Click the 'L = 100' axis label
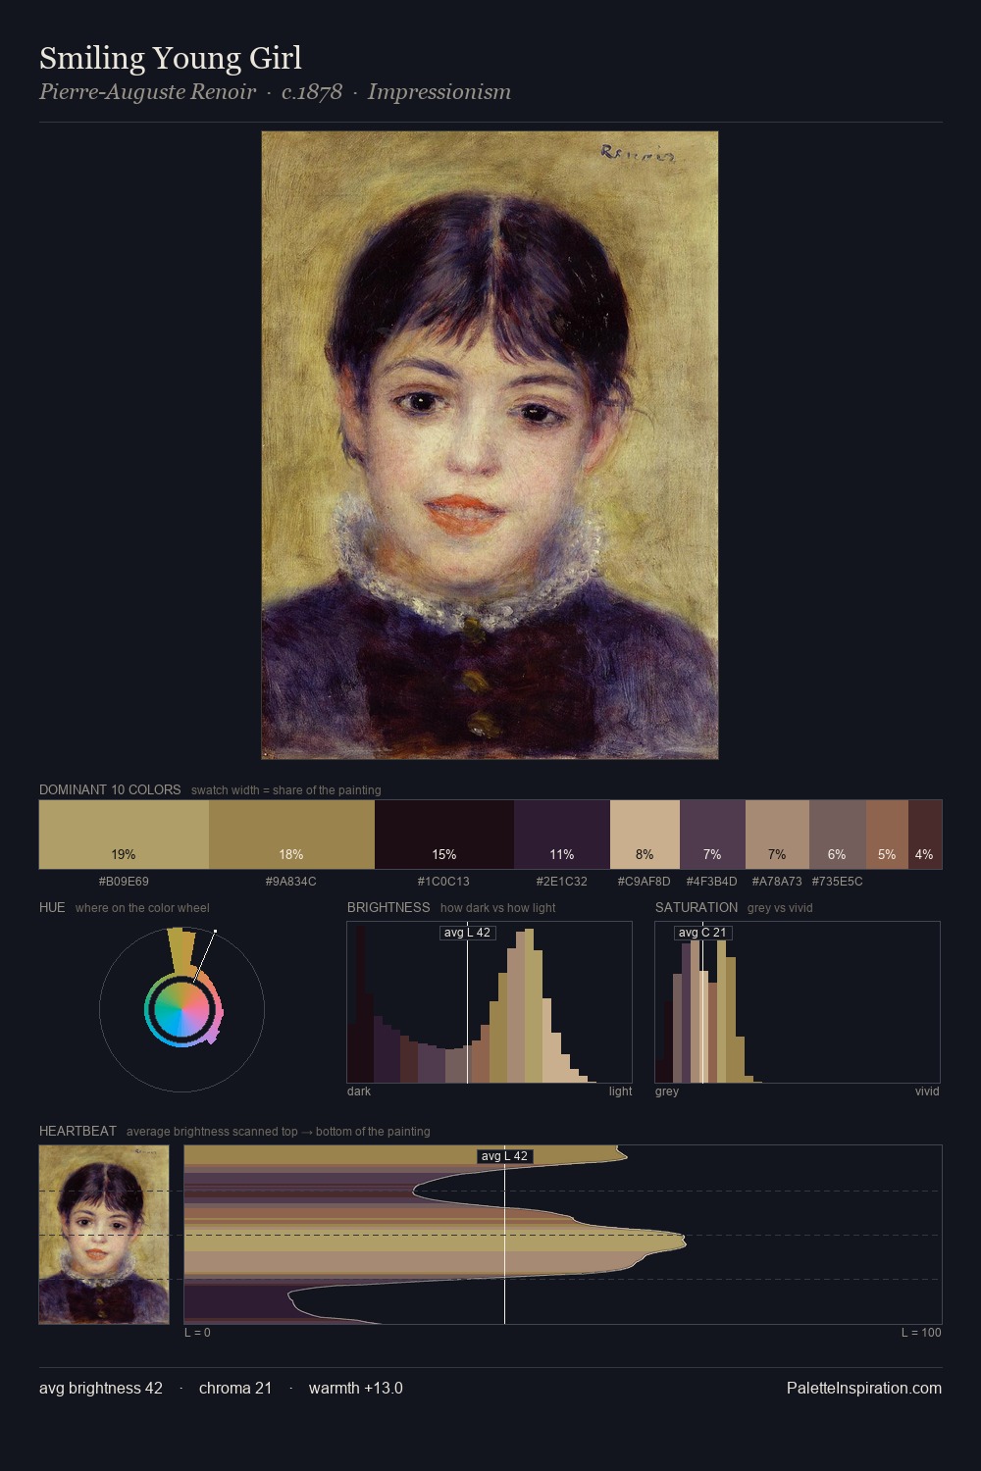Image resolution: width=981 pixels, height=1471 pixels. [921, 1333]
